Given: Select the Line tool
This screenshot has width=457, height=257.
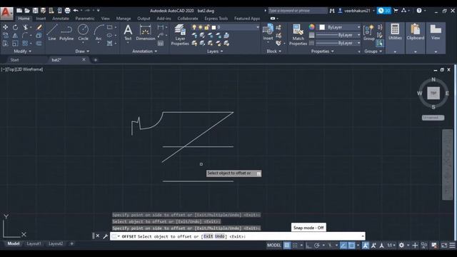Looking at the screenshot, I should 52,32.
